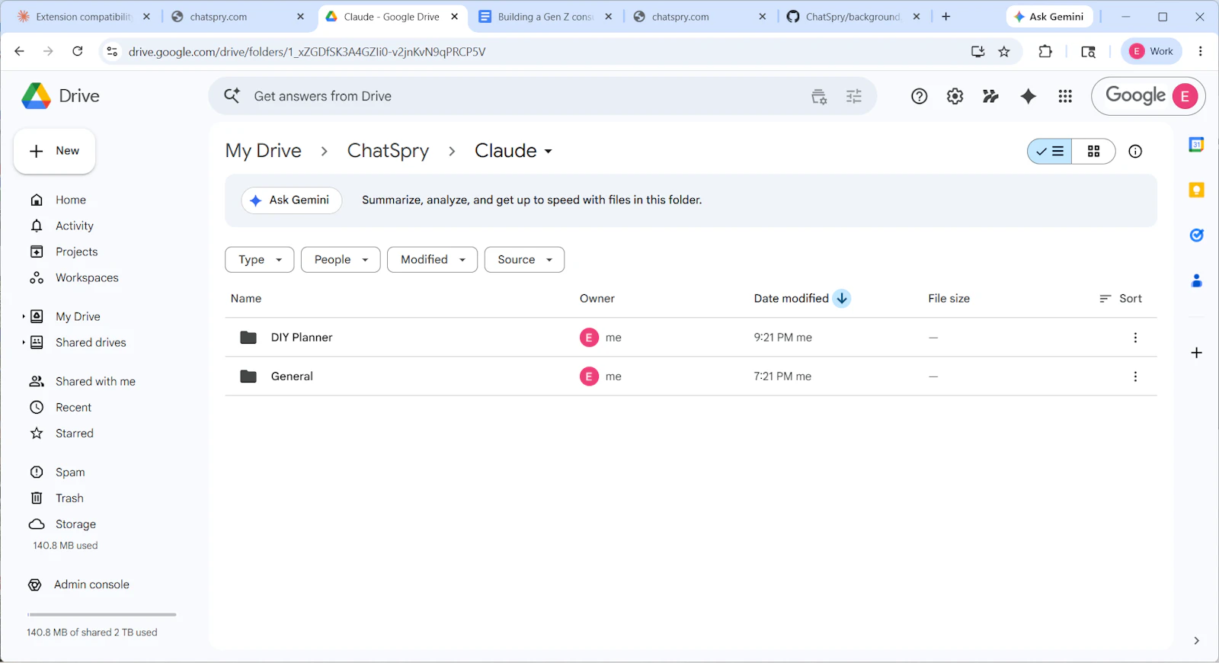The image size is (1219, 663).
Task: Open the Help question mark icon
Action: (x=920, y=96)
